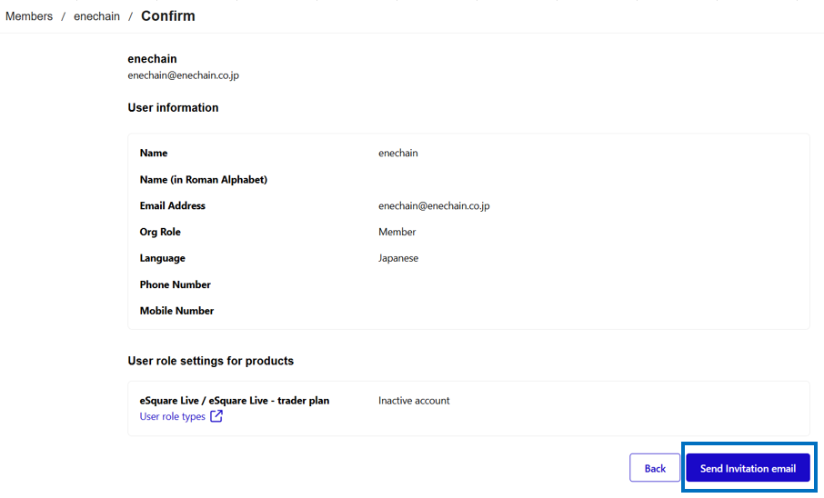Click the Name value enechain
This screenshot has height=498, width=824.
(398, 153)
